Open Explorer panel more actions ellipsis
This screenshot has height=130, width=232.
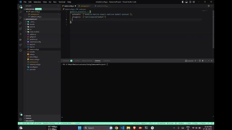[x=58, y=6]
